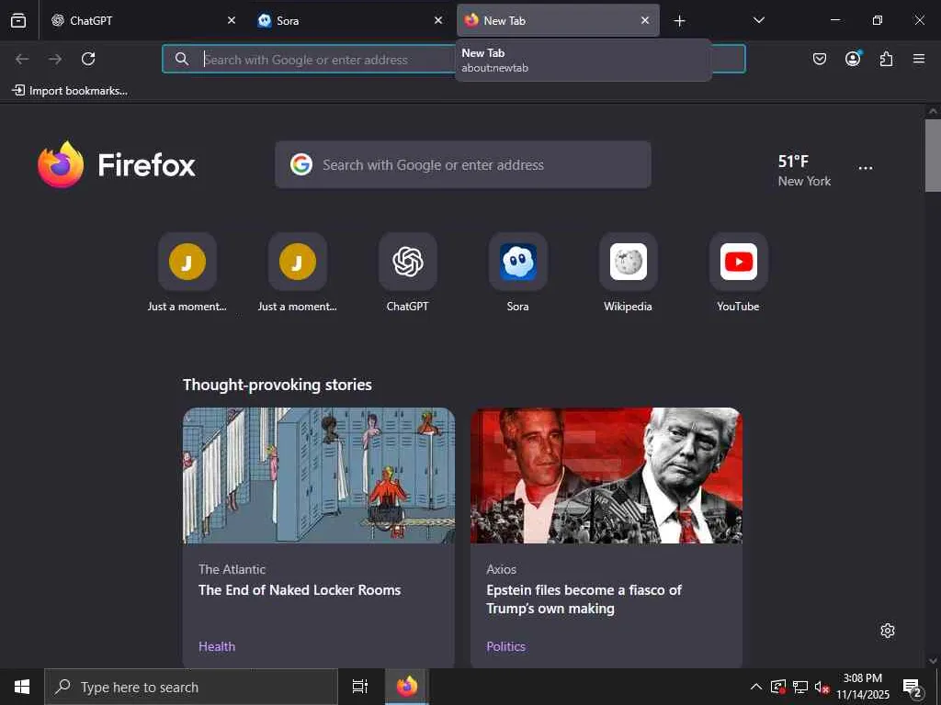Select the New Tab tab
The image size is (941, 705).
point(558,20)
